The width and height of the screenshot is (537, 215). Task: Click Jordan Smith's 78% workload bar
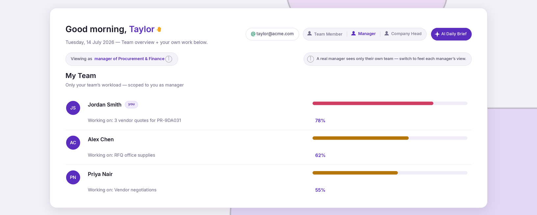point(390,103)
